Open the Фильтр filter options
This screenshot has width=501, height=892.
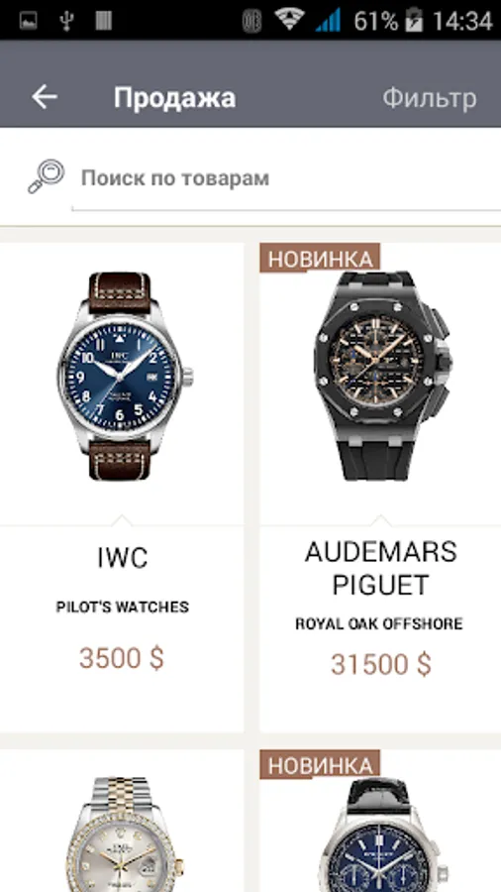(430, 98)
